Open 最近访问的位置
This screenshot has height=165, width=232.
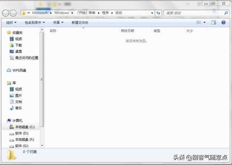24,58
